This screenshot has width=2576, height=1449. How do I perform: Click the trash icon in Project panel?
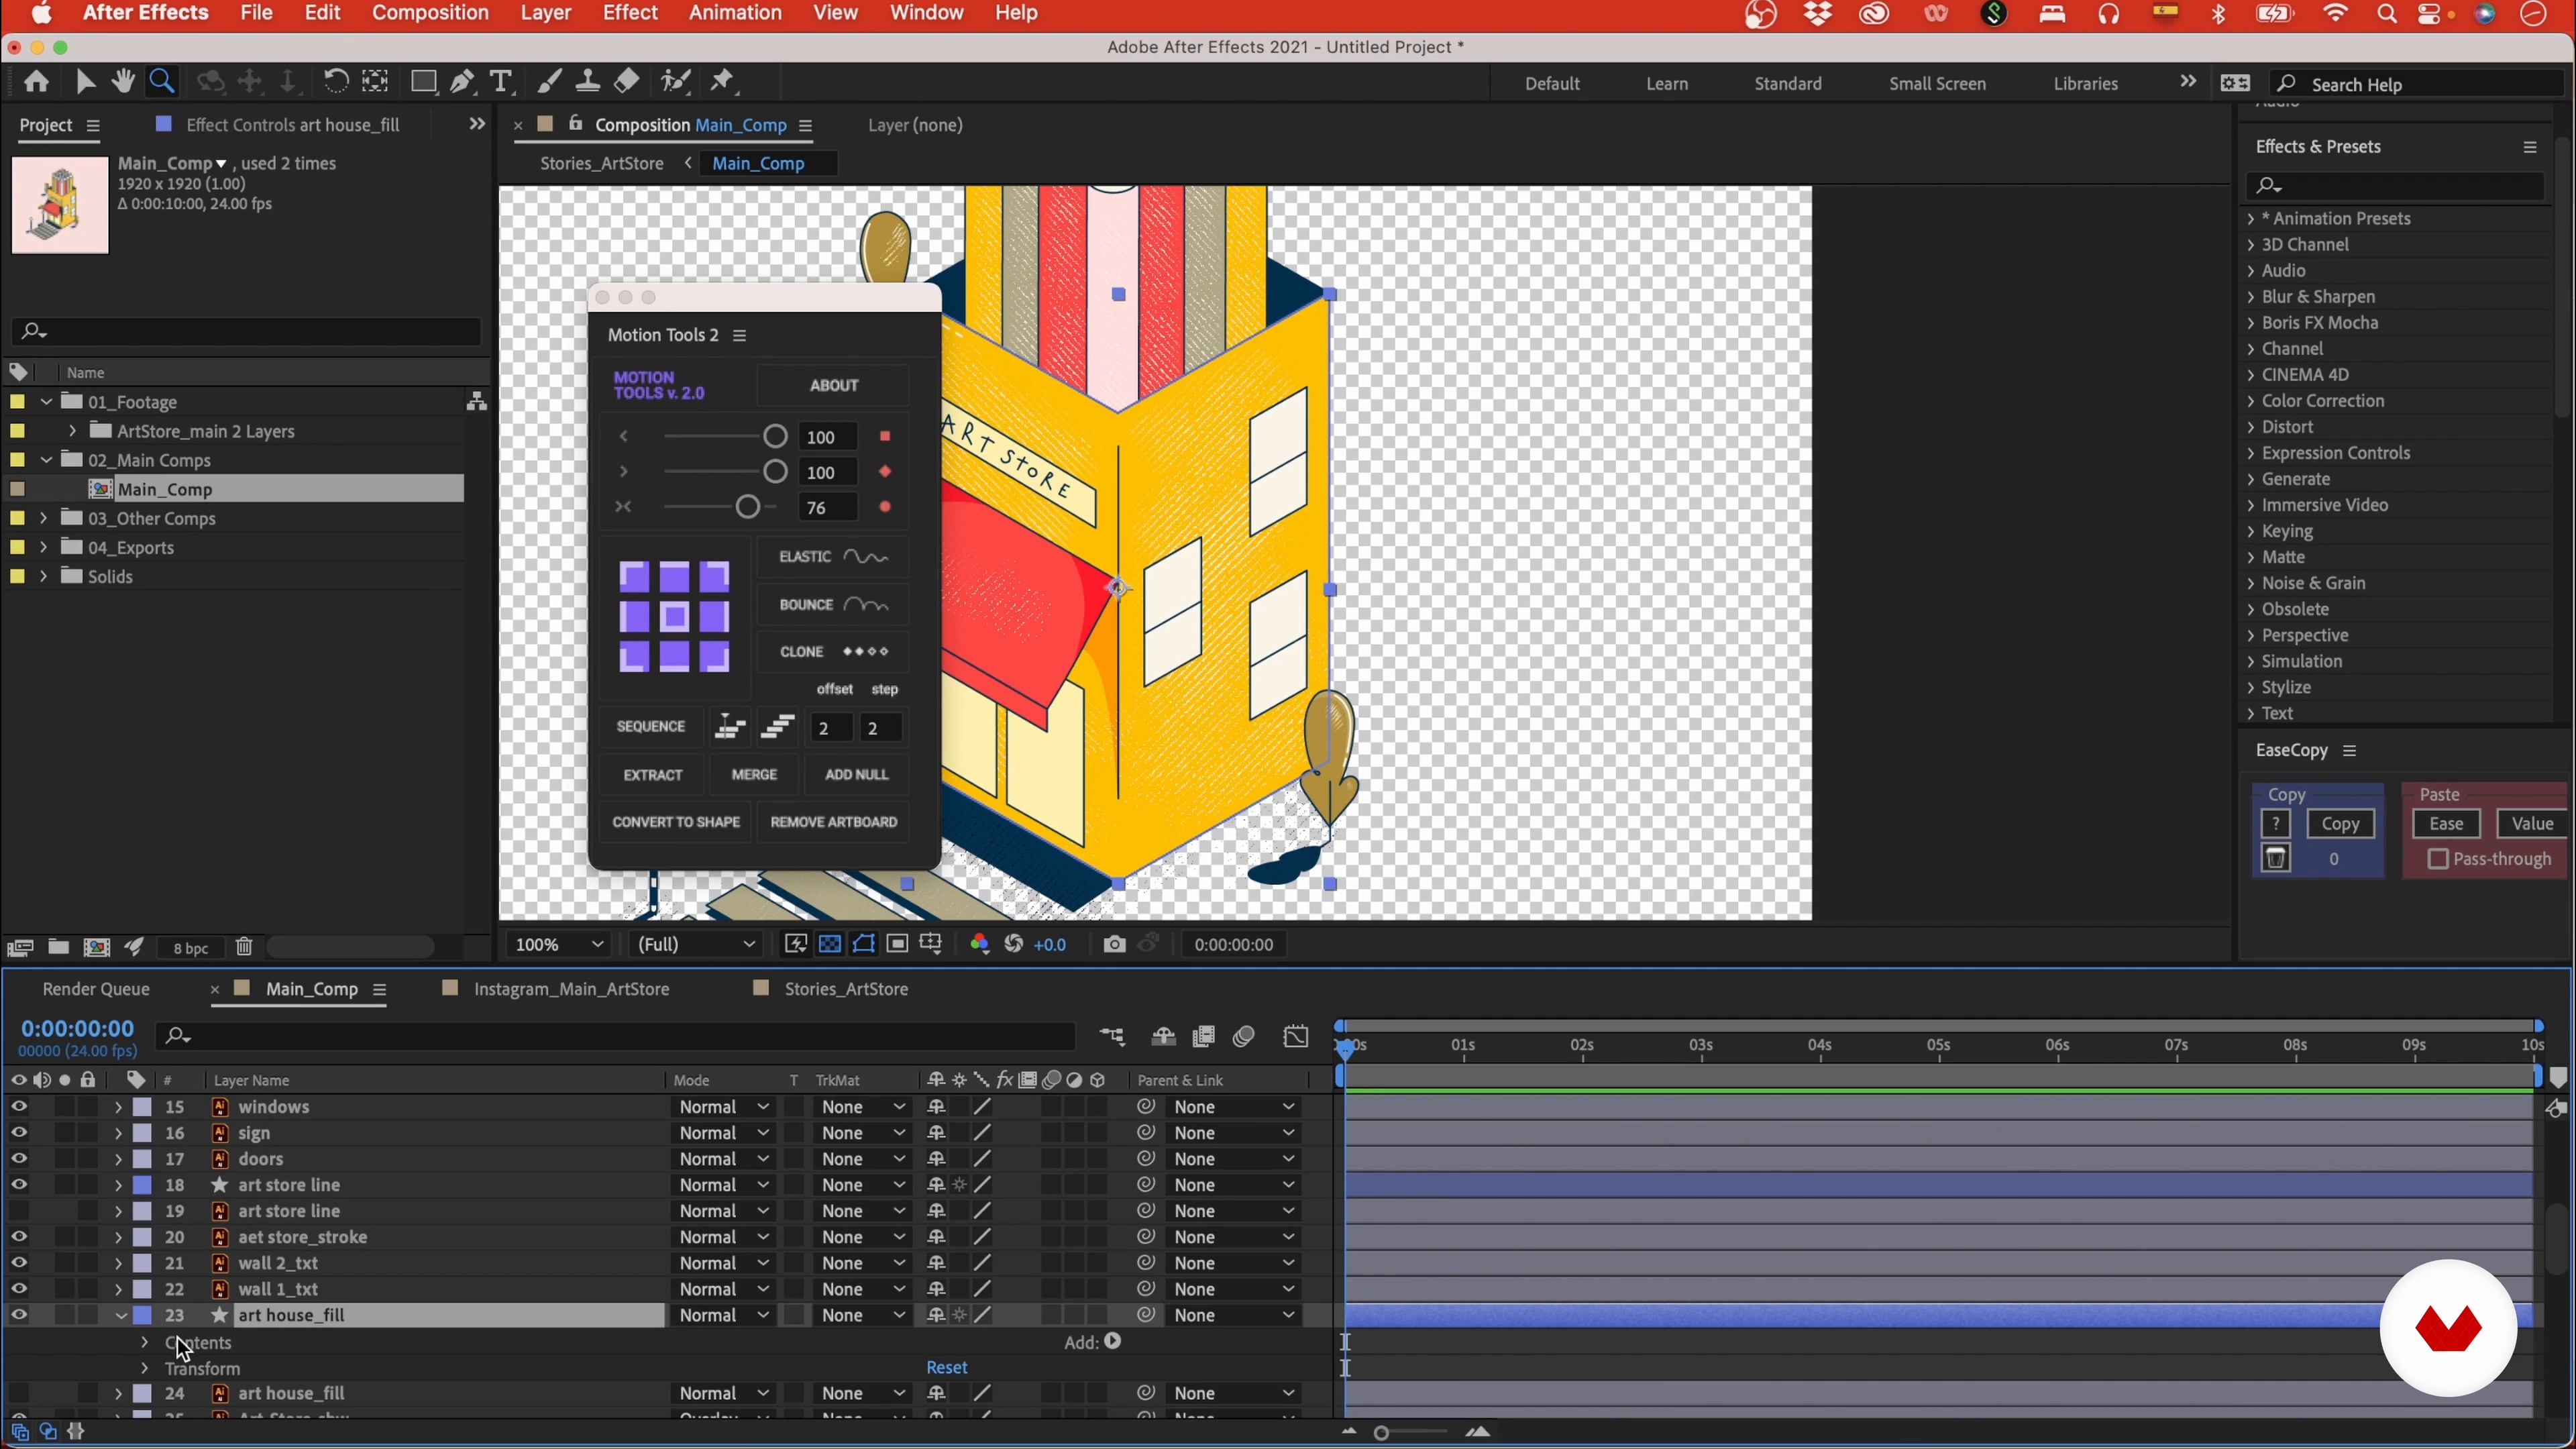pyautogui.click(x=244, y=947)
